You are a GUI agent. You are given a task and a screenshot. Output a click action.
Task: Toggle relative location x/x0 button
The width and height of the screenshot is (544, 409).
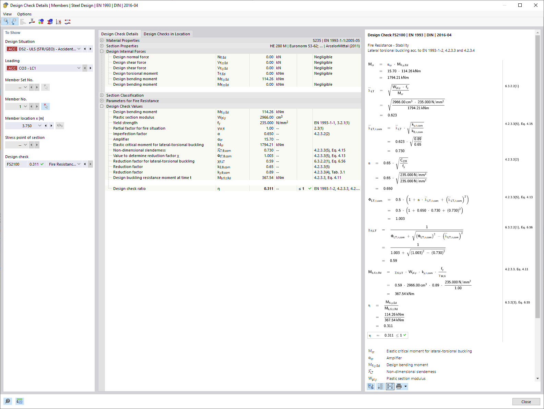60,126
